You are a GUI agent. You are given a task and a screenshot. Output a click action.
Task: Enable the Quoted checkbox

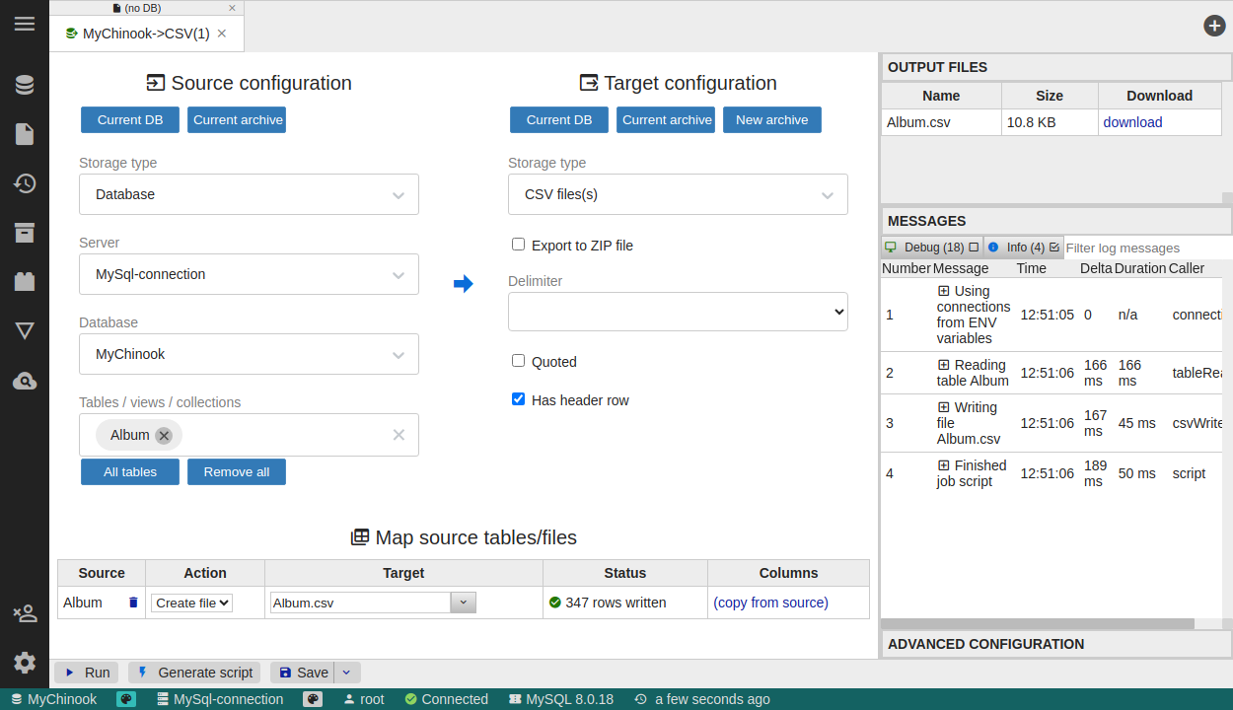[x=518, y=361]
